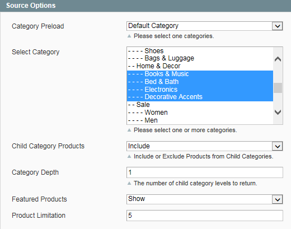The width and height of the screenshot is (291, 229).
Task: Click the category list scrollbar thumb
Action: click(278, 88)
